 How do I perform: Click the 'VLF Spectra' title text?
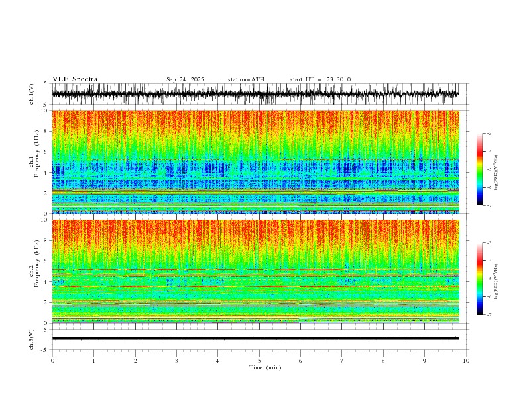[x=75, y=79]
